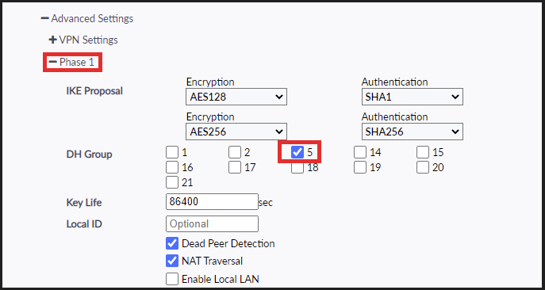Screen dimensions: 545x290
Task: Open the SHA256 Authentication dropdown
Action: coord(413,132)
